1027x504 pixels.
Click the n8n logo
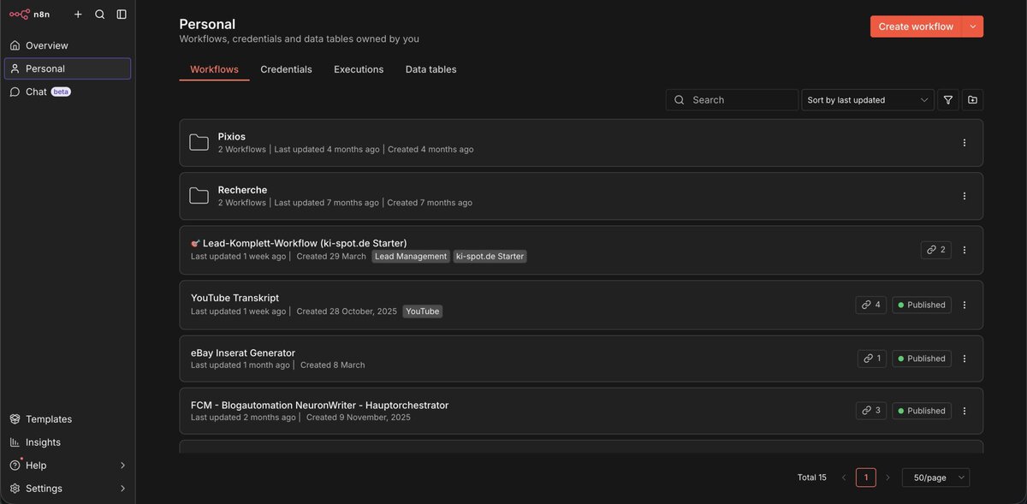[29, 15]
